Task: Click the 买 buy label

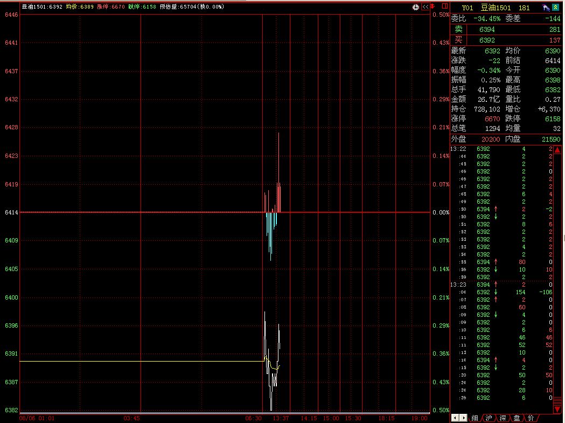Action: [458, 40]
